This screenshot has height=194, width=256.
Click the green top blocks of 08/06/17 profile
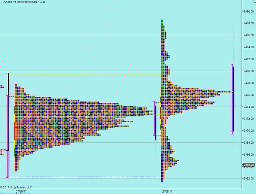click(162, 25)
